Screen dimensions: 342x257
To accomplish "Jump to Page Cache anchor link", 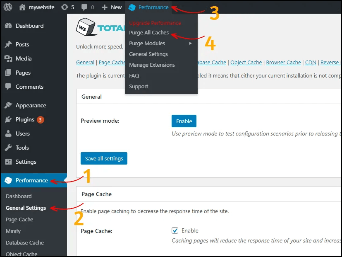I will [x=112, y=63].
